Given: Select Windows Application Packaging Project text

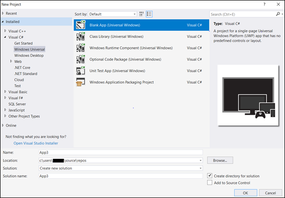Looking at the screenshot, I should (121, 82).
